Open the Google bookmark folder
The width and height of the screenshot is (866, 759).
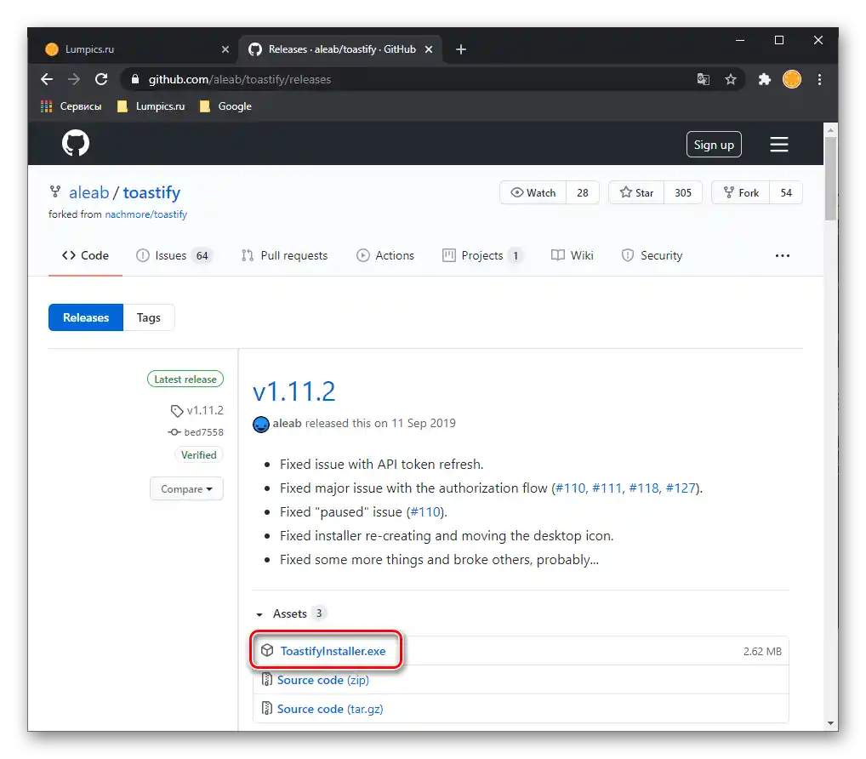tap(225, 106)
